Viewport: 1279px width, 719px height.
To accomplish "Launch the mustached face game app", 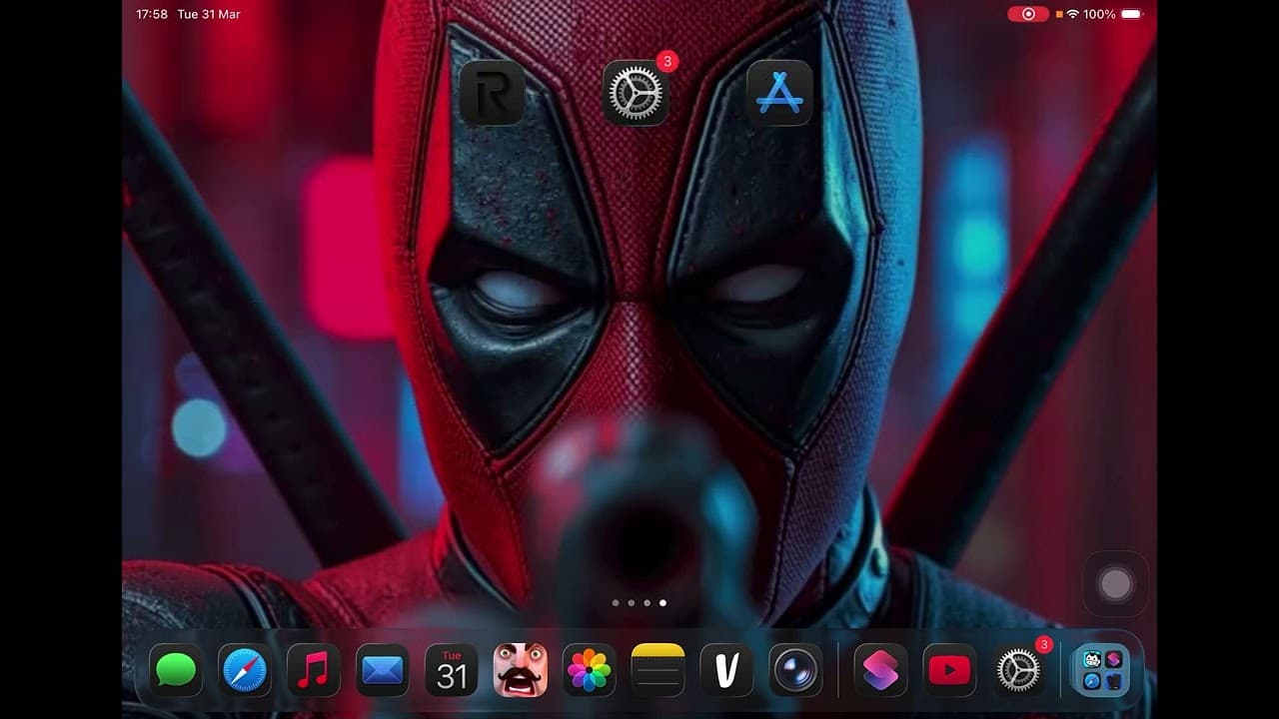I will point(521,670).
